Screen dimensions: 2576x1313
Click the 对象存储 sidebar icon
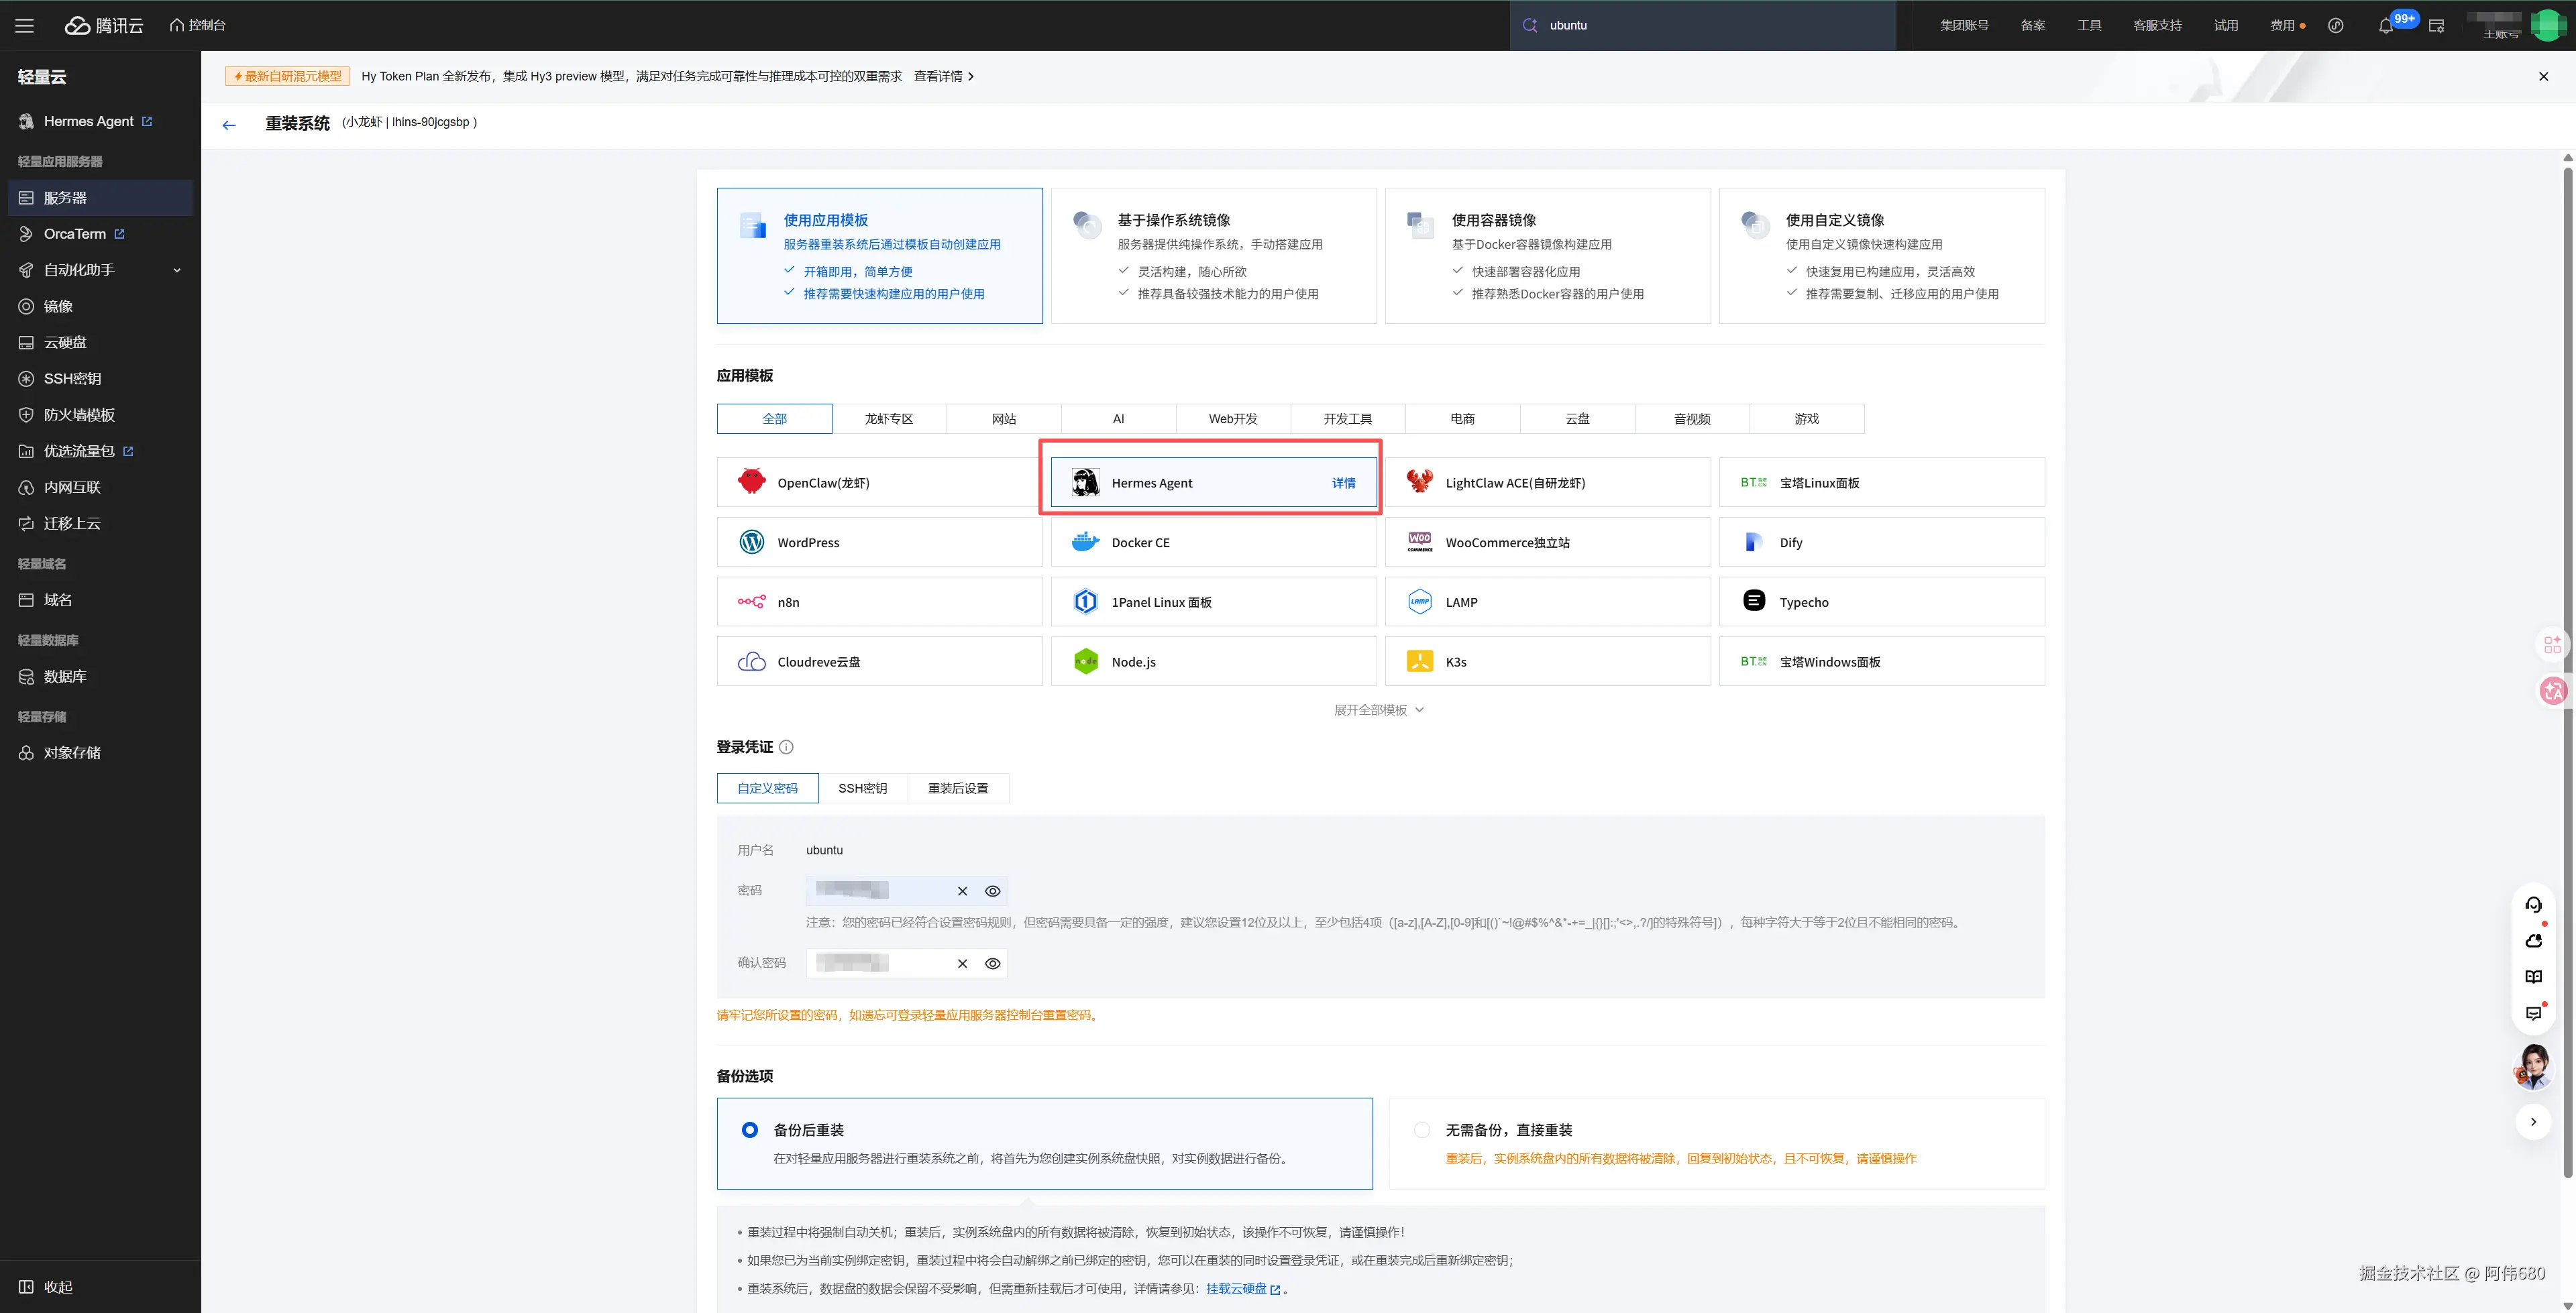point(26,753)
